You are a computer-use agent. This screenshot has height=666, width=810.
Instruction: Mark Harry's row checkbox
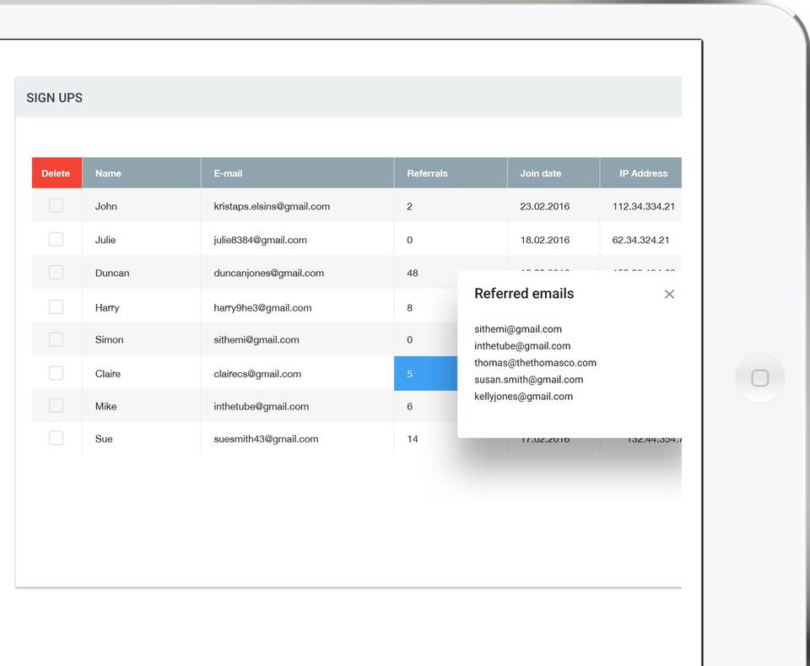(x=56, y=306)
